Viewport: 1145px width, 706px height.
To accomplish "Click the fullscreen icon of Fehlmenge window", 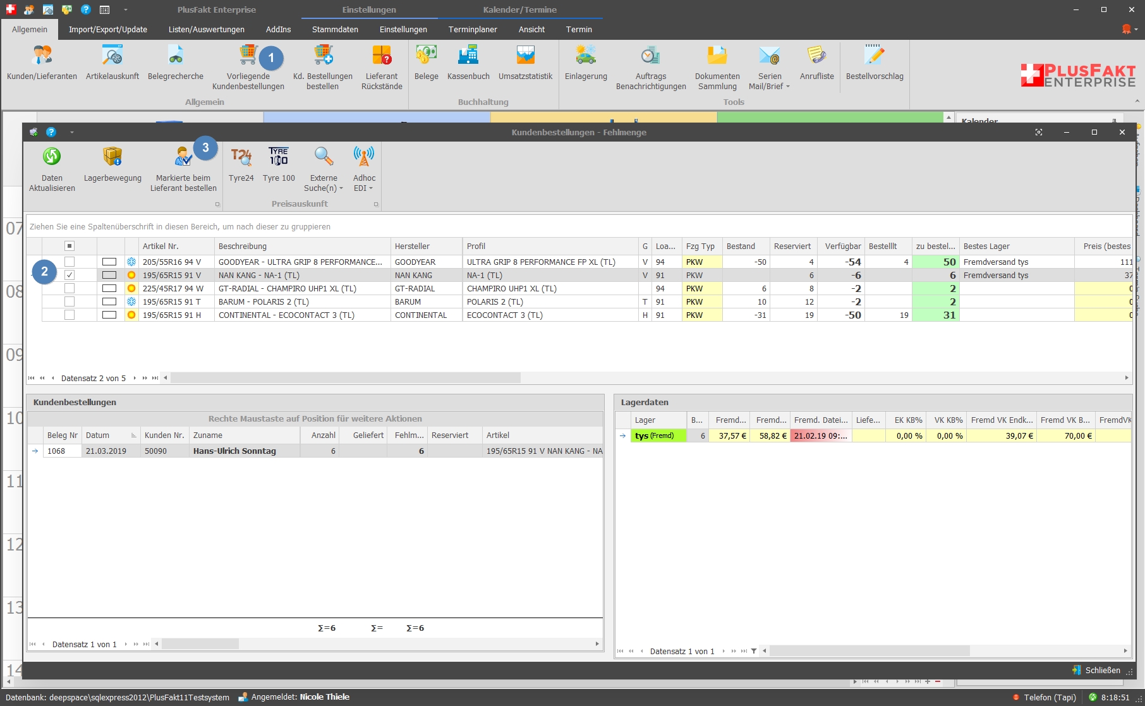I will click(1038, 132).
